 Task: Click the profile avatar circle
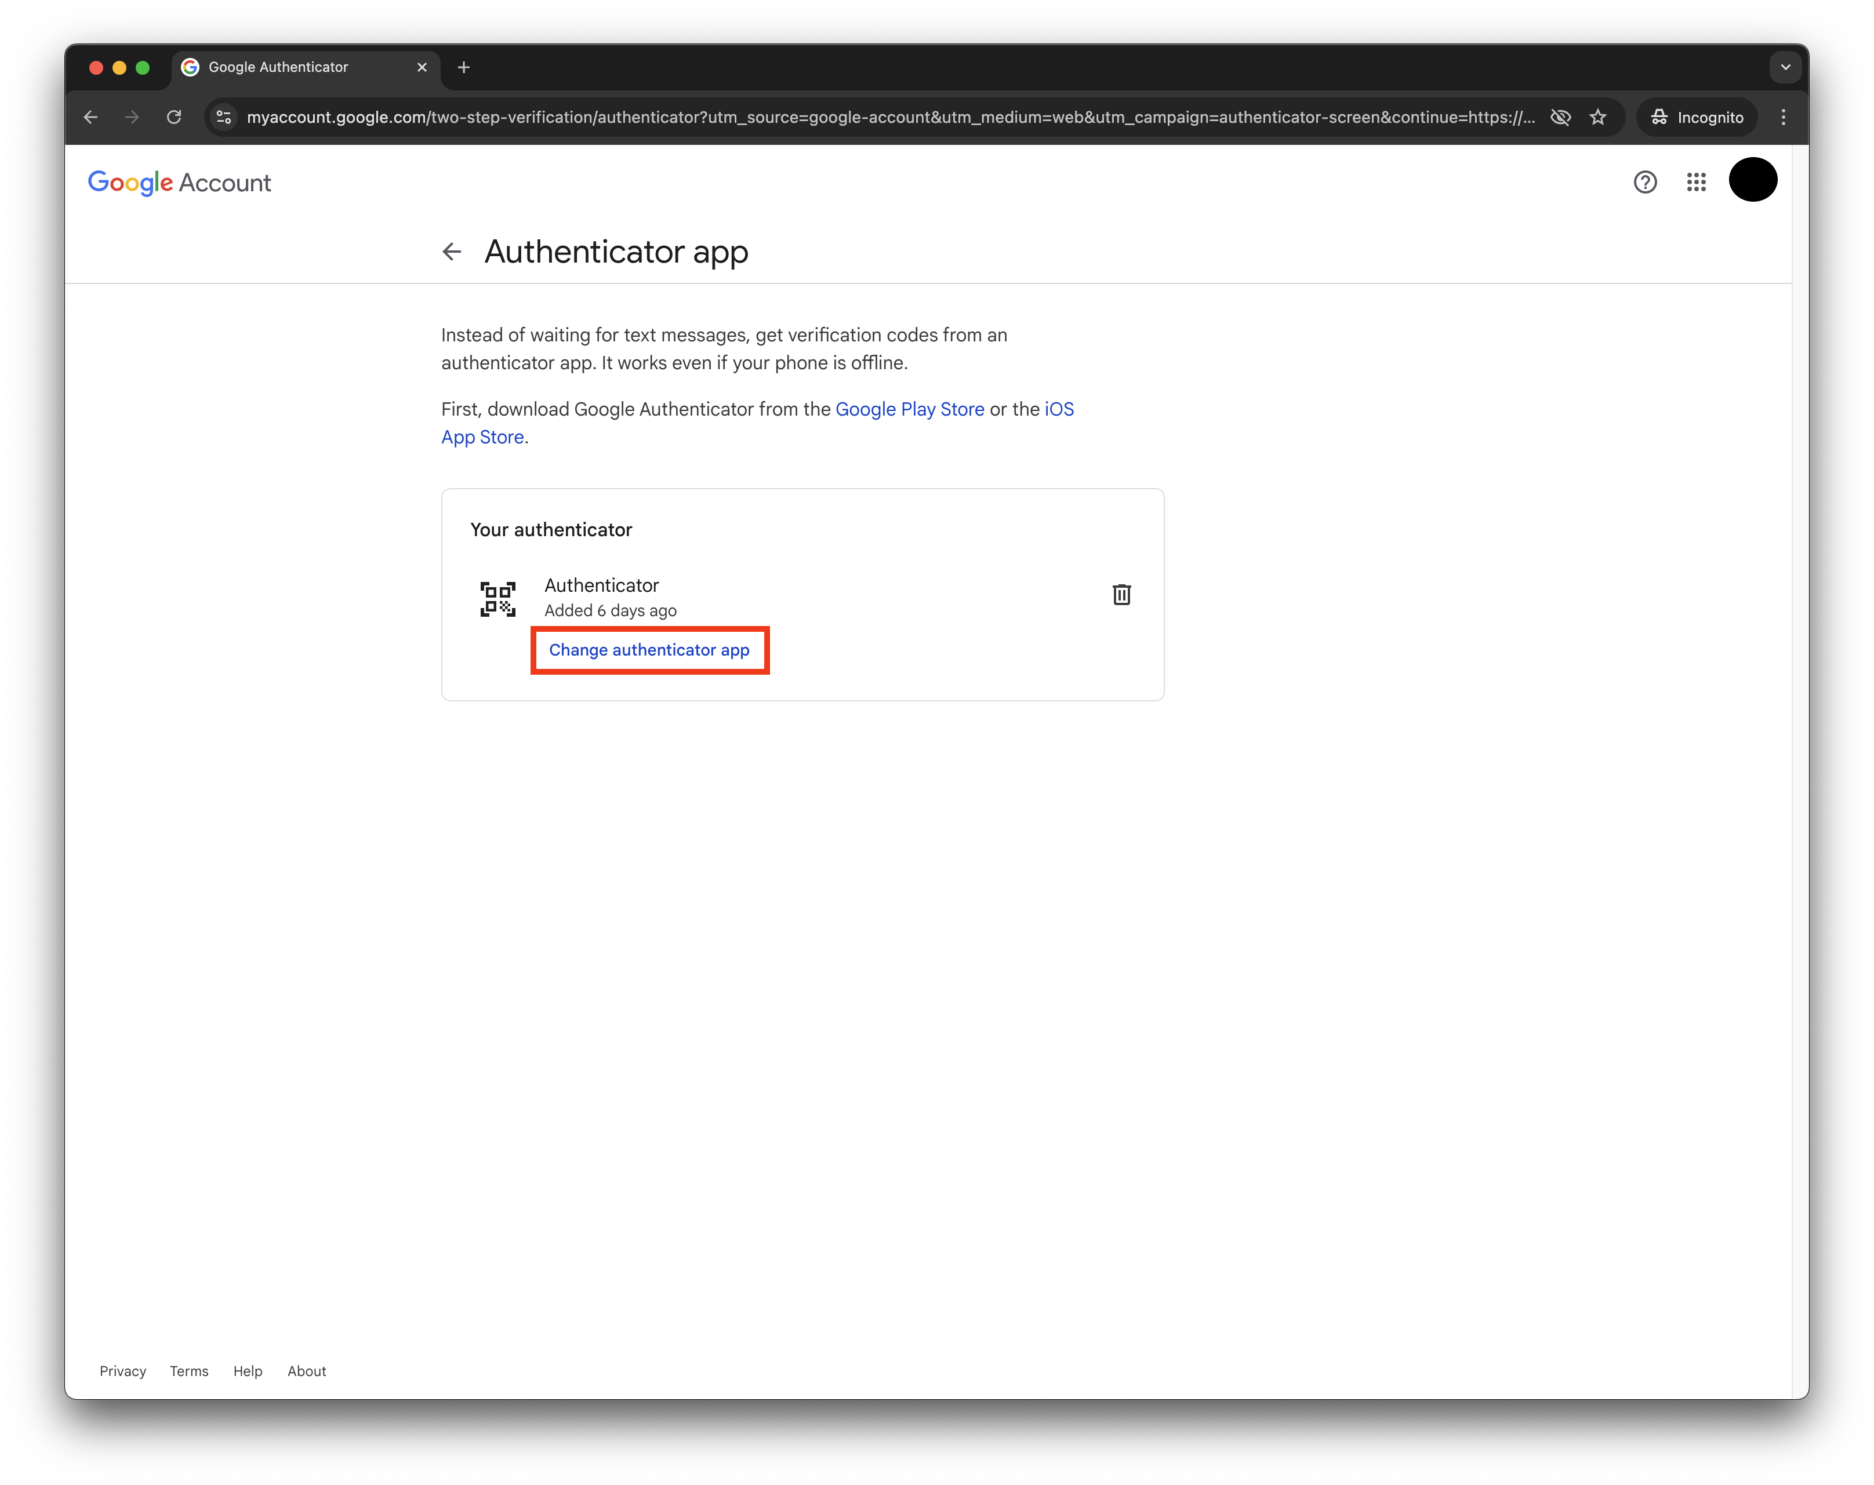point(1752,180)
